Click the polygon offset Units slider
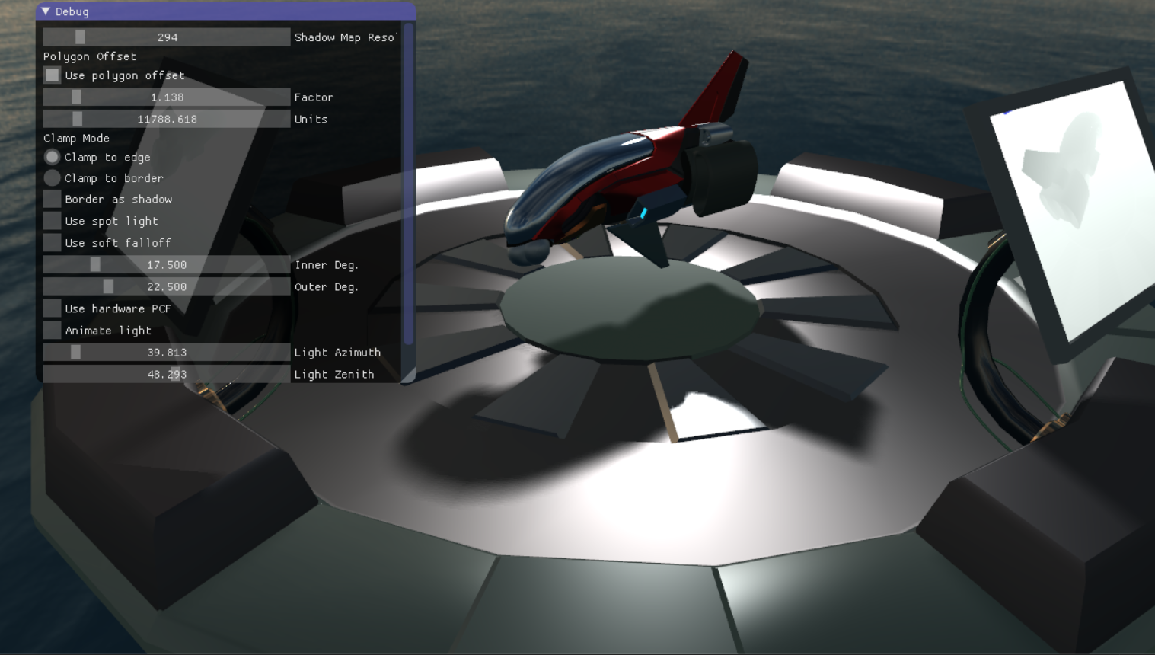Image resolution: width=1155 pixels, height=655 pixels. coord(167,120)
